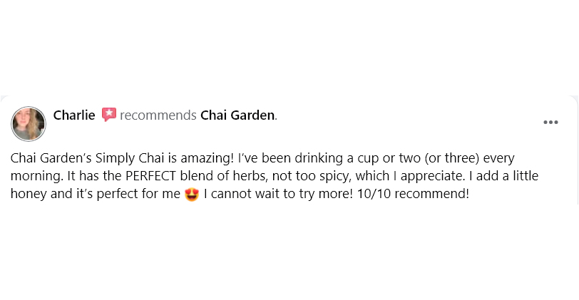Click the pink recommendation star badge icon
The image size is (579, 300).
(108, 115)
